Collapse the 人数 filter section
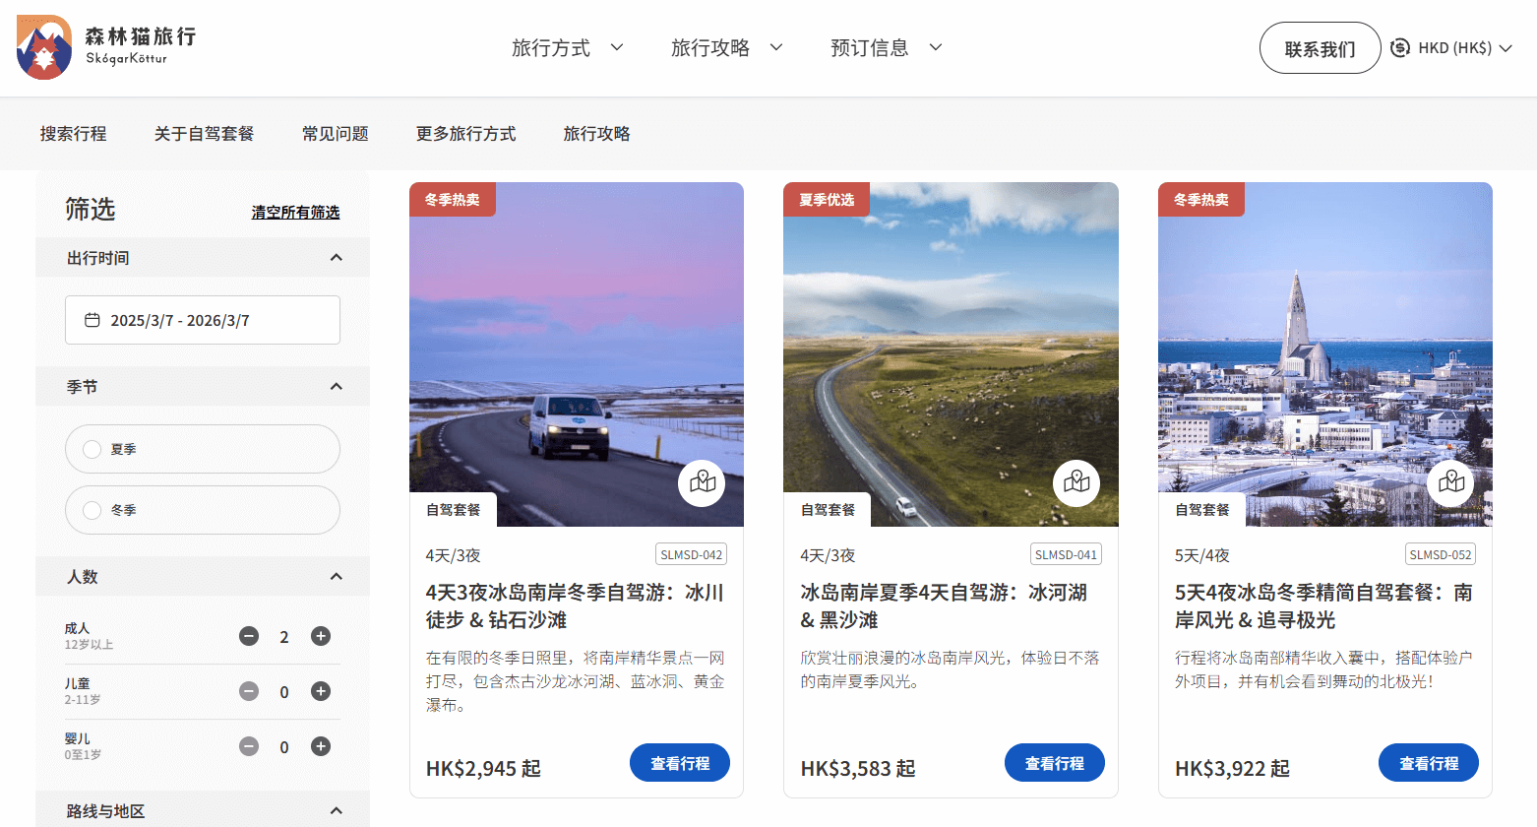This screenshot has height=827, width=1537. coord(336,577)
